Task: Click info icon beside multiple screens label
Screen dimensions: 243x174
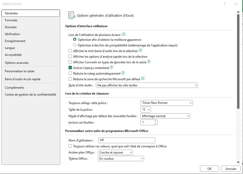Action: [x=124, y=34]
